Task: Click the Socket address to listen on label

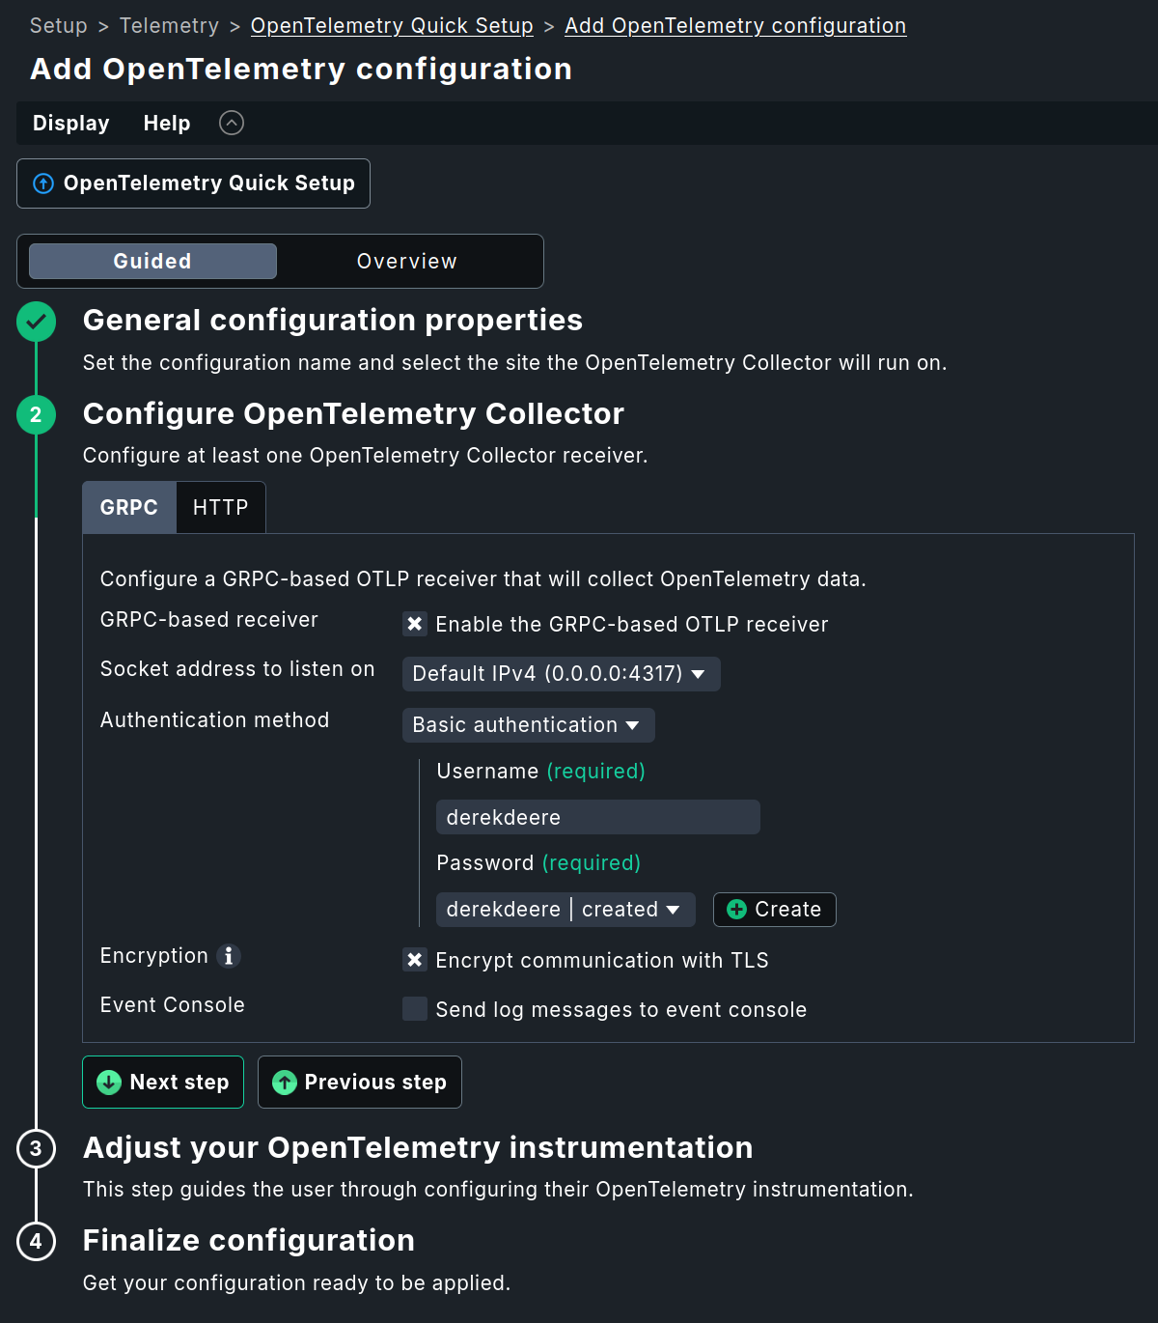Action: pos(237,669)
